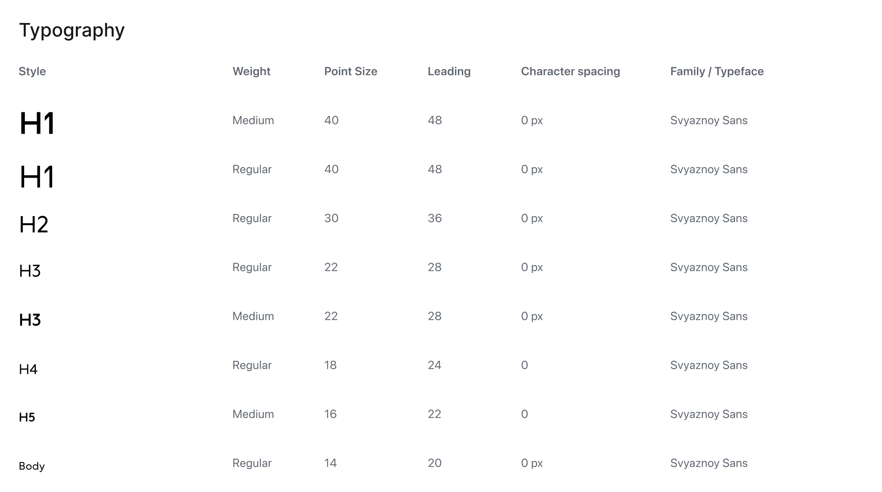Click the Style column header

(32, 72)
